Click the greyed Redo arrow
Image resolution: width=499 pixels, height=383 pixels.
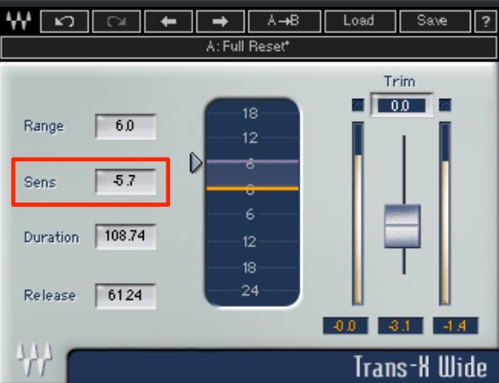pyautogui.click(x=117, y=21)
